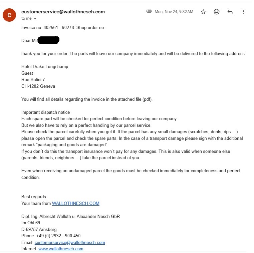254x253 pixels.
Task: Open the www.wallothnesch.com Internet link
Action: click(x=61, y=249)
